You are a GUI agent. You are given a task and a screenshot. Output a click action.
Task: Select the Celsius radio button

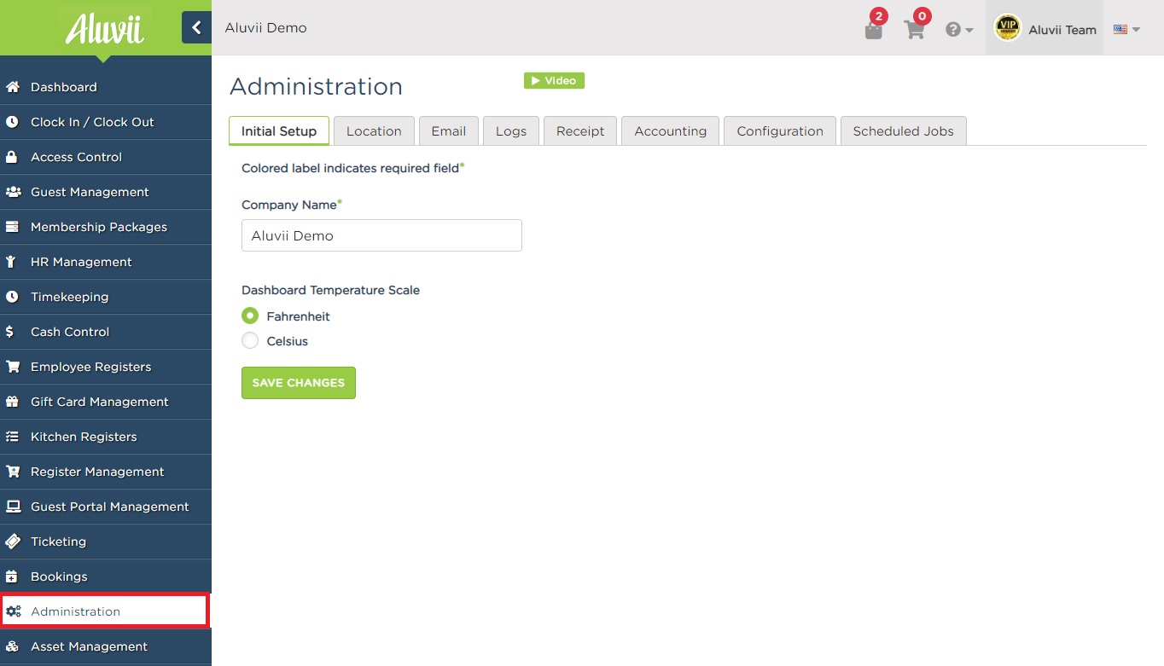(x=250, y=340)
